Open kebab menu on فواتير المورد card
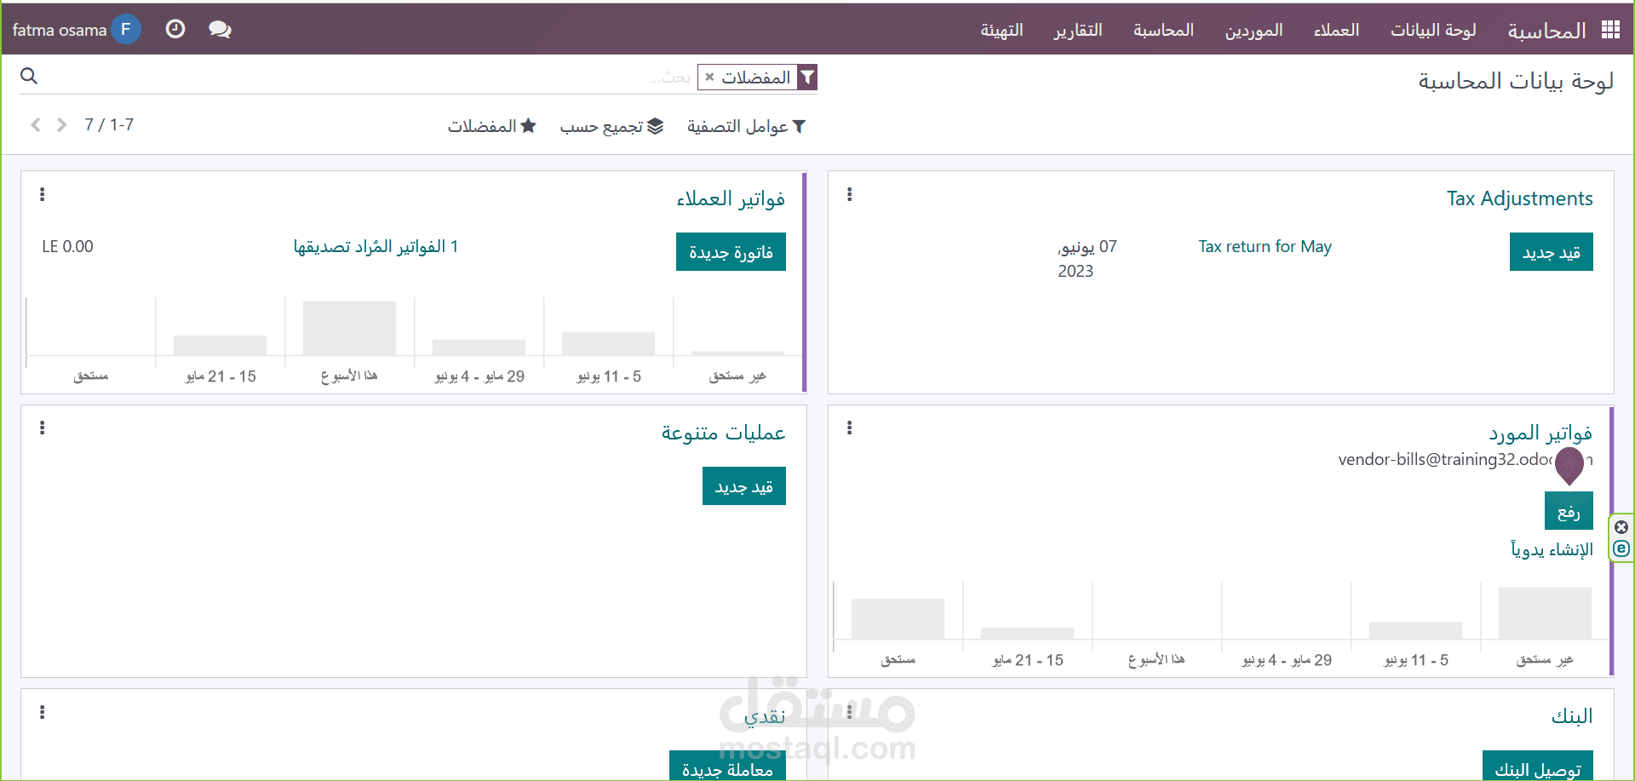1635x781 pixels. click(849, 428)
